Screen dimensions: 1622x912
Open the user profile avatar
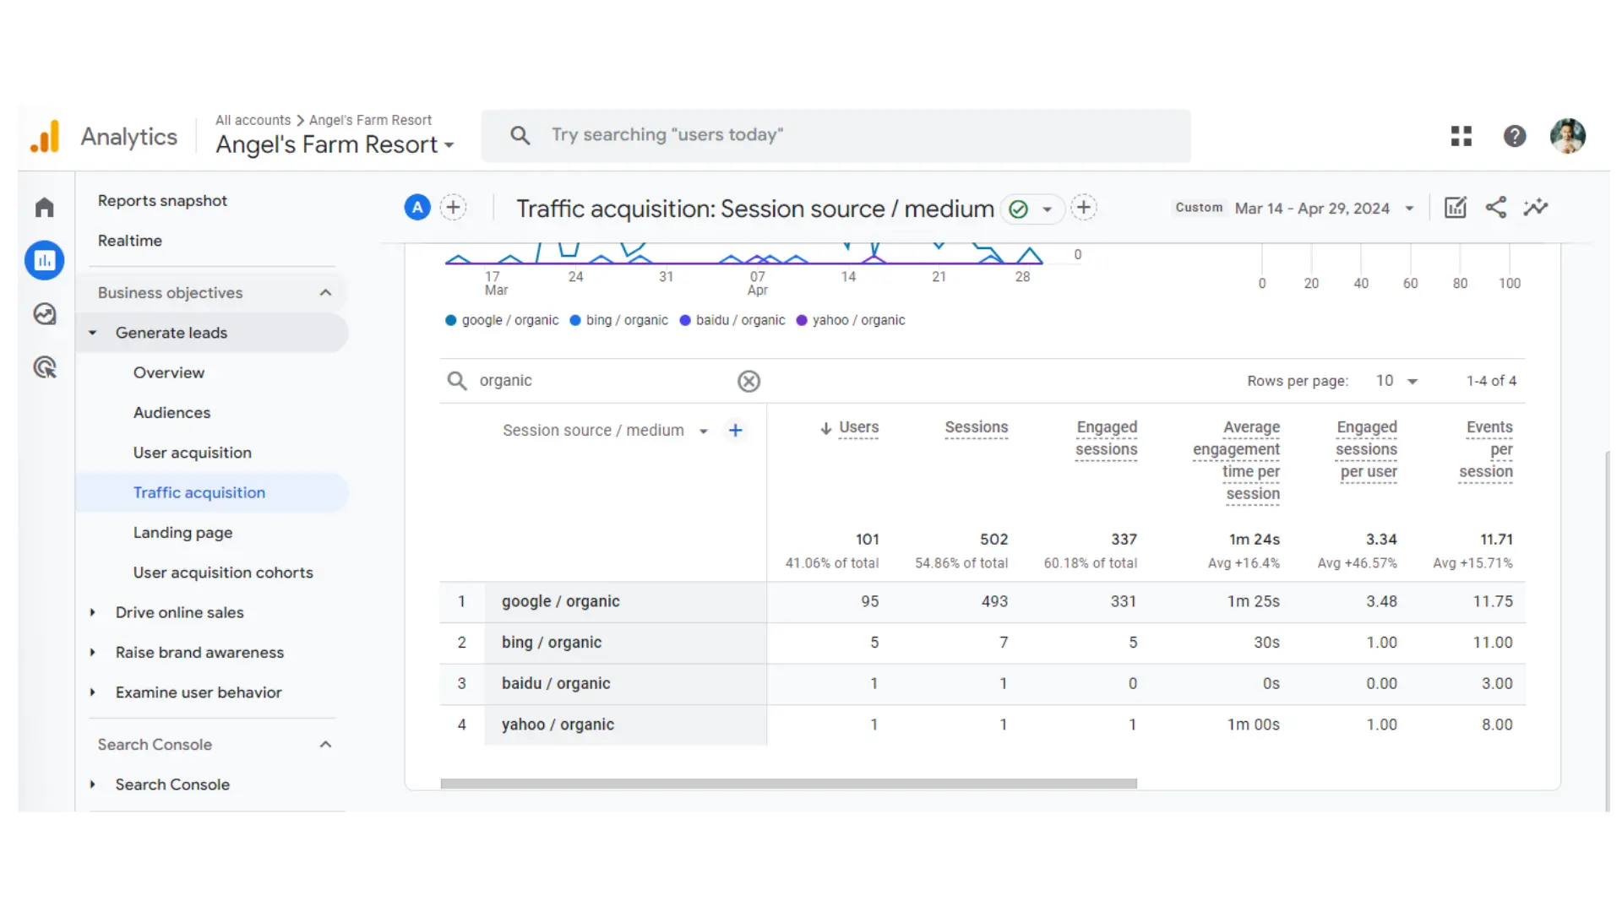[x=1568, y=136]
